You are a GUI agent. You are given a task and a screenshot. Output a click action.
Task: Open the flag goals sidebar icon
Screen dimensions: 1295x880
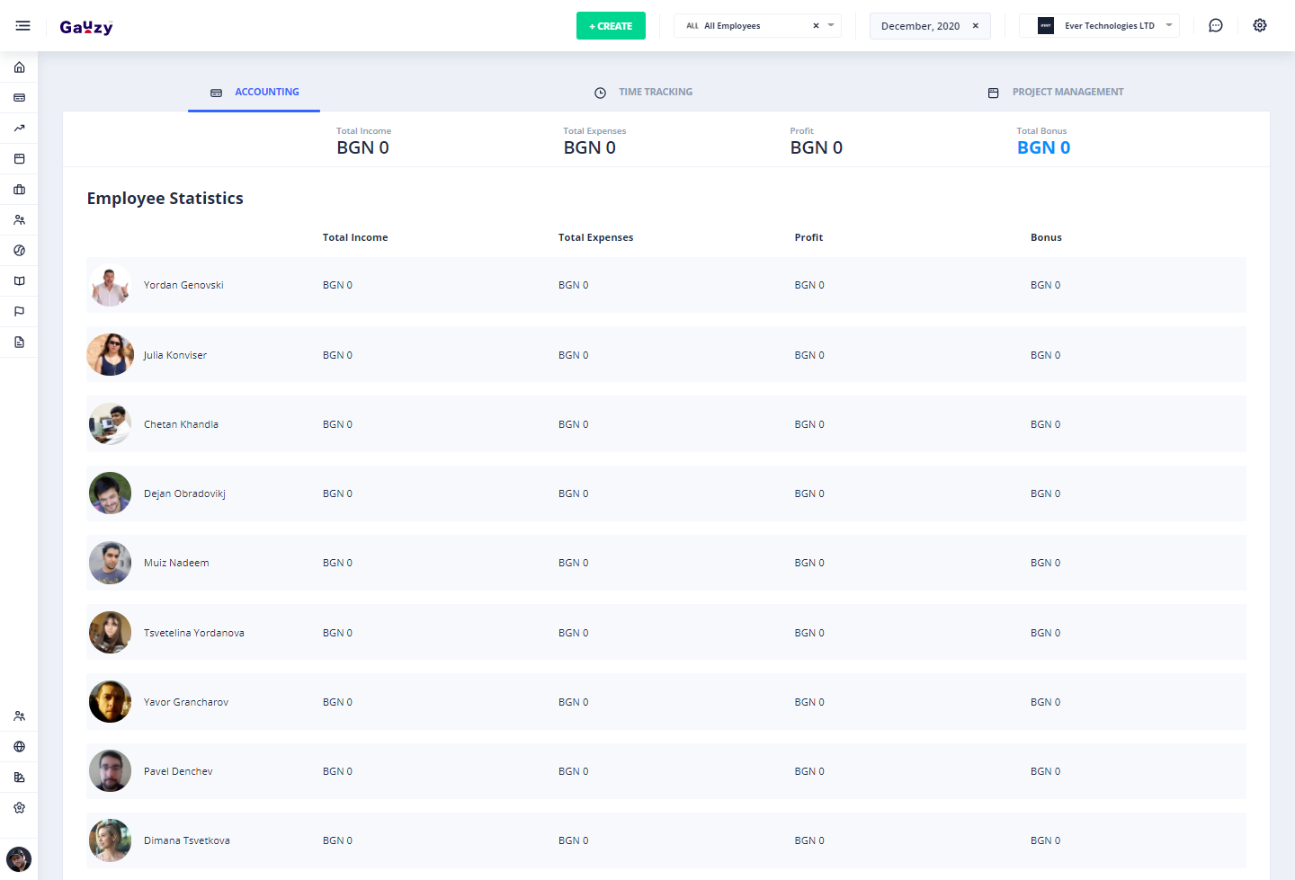click(19, 312)
